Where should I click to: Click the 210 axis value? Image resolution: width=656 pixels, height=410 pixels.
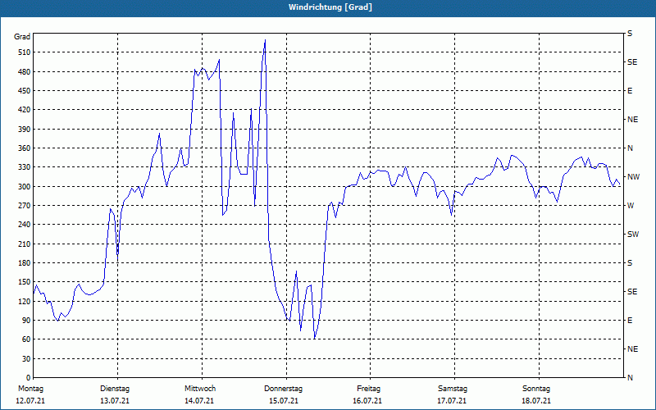pyautogui.click(x=25, y=244)
